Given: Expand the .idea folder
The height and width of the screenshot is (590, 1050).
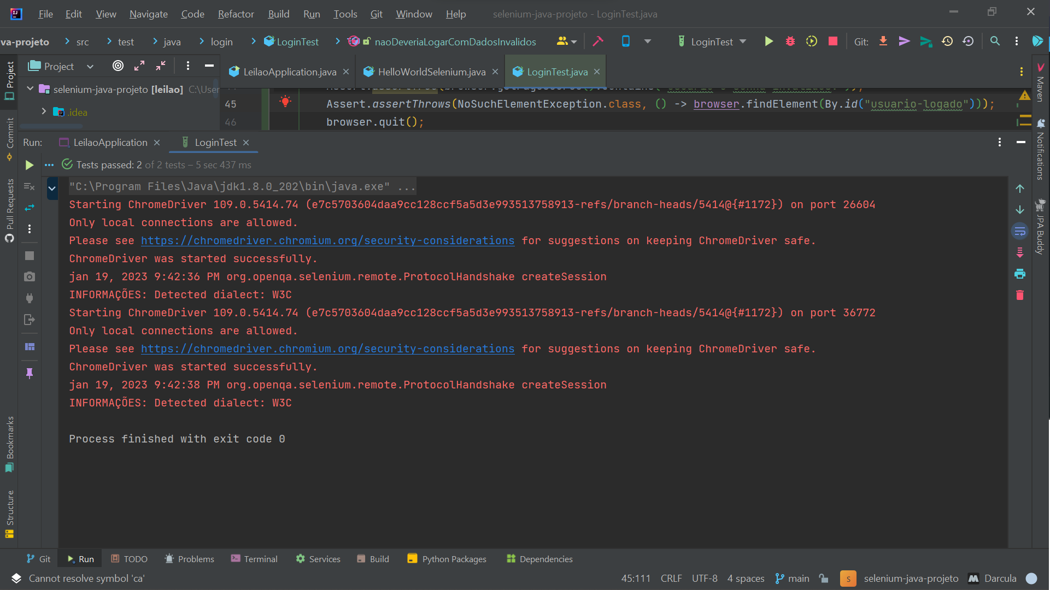Looking at the screenshot, I should click(44, 111).
